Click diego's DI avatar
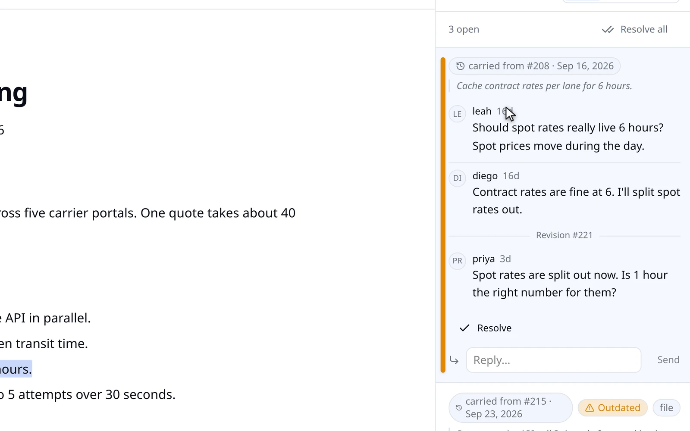This screenshot has height=431, width=690. coord(458,178)
